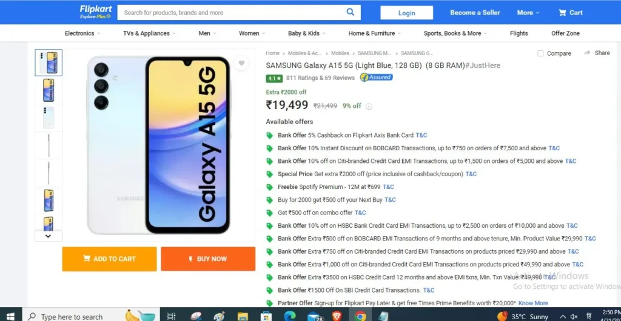Click the search magnifier icon
621x321 pixels.
click(x=350, y=12)
